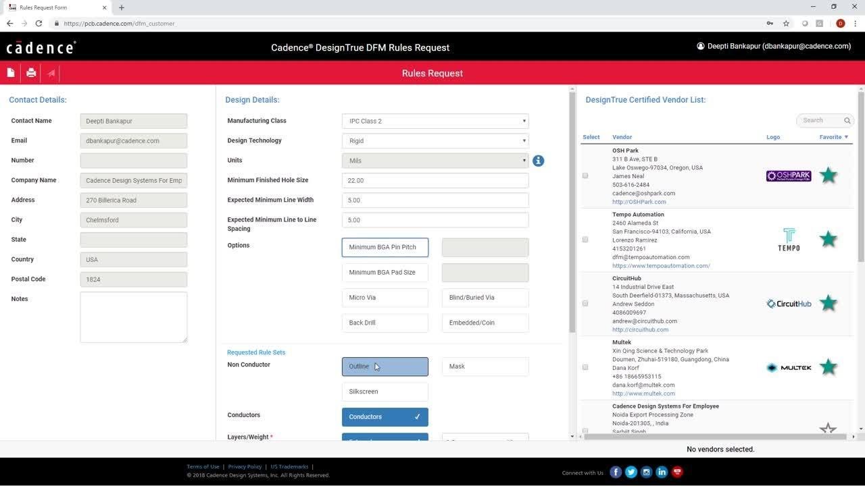Click the Multek logo
865x486 pixels.
tap(789, 368)
